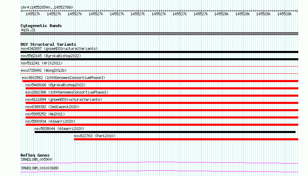
Task: Select the black bar under nsv5838044
Action: 165,132
